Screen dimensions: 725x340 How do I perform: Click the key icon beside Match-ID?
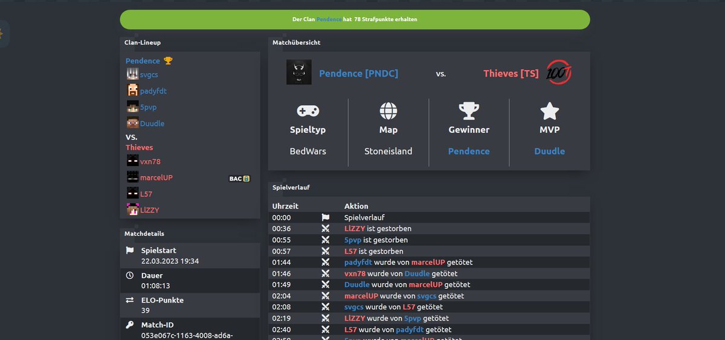coord(130,325)
